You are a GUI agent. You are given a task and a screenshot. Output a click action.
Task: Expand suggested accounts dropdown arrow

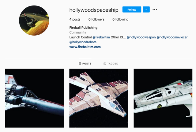coord(146,10)
